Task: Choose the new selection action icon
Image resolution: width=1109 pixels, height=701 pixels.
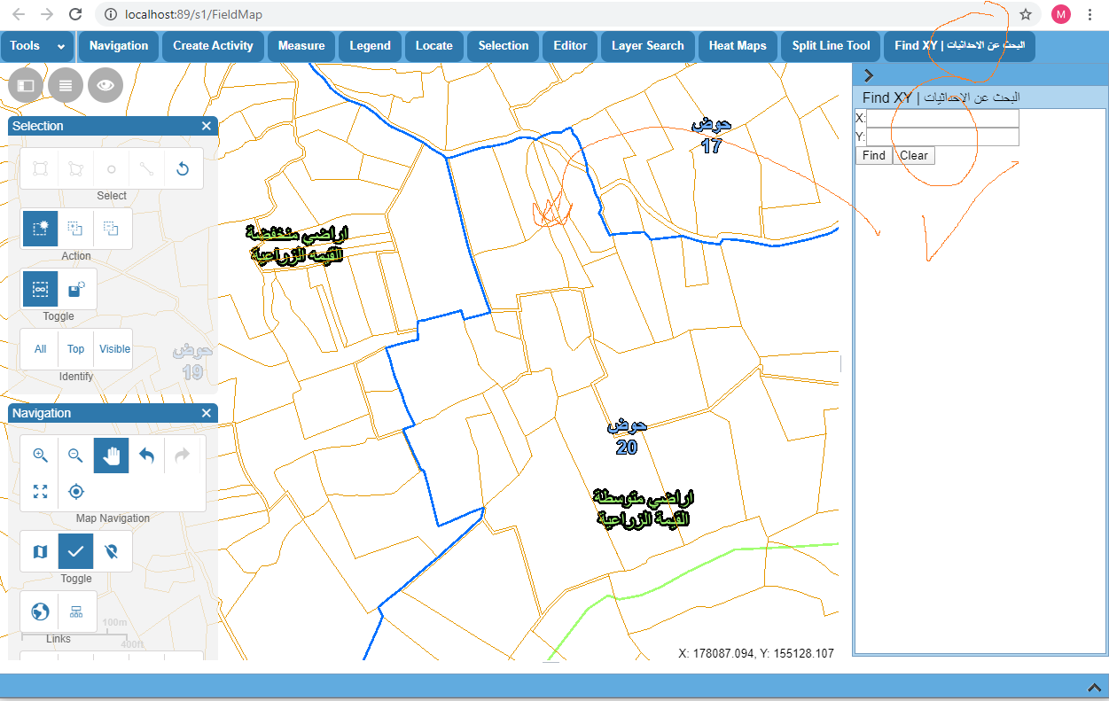Action: pos(40,229)
